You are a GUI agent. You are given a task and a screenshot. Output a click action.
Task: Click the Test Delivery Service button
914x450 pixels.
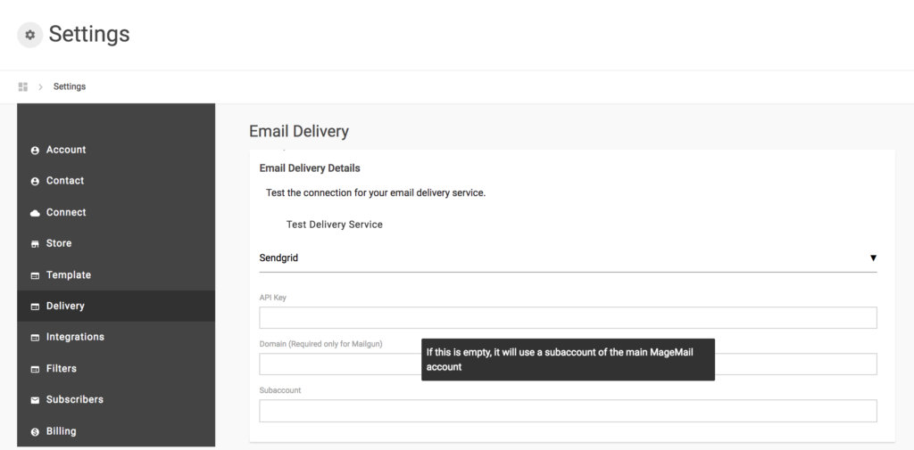[334, 225]
